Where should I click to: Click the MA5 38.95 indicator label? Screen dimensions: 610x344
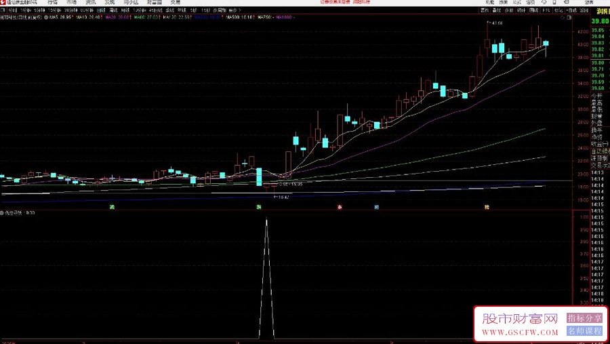coord(62,18)
